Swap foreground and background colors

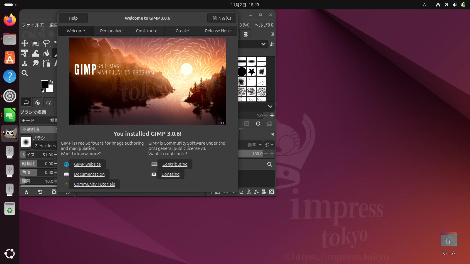point(51,82)
